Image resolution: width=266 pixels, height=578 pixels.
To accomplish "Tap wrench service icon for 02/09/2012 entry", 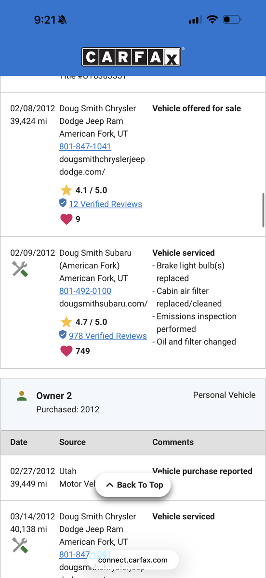I will (x=20, y=269).
